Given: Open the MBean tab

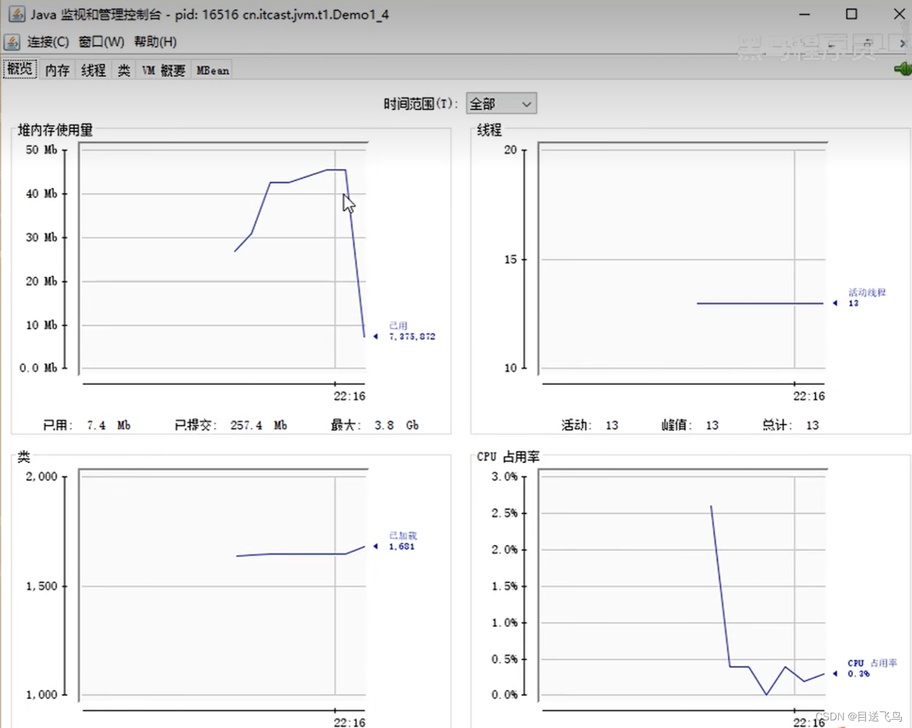Looking at the screenshot, I should [212, 70].
